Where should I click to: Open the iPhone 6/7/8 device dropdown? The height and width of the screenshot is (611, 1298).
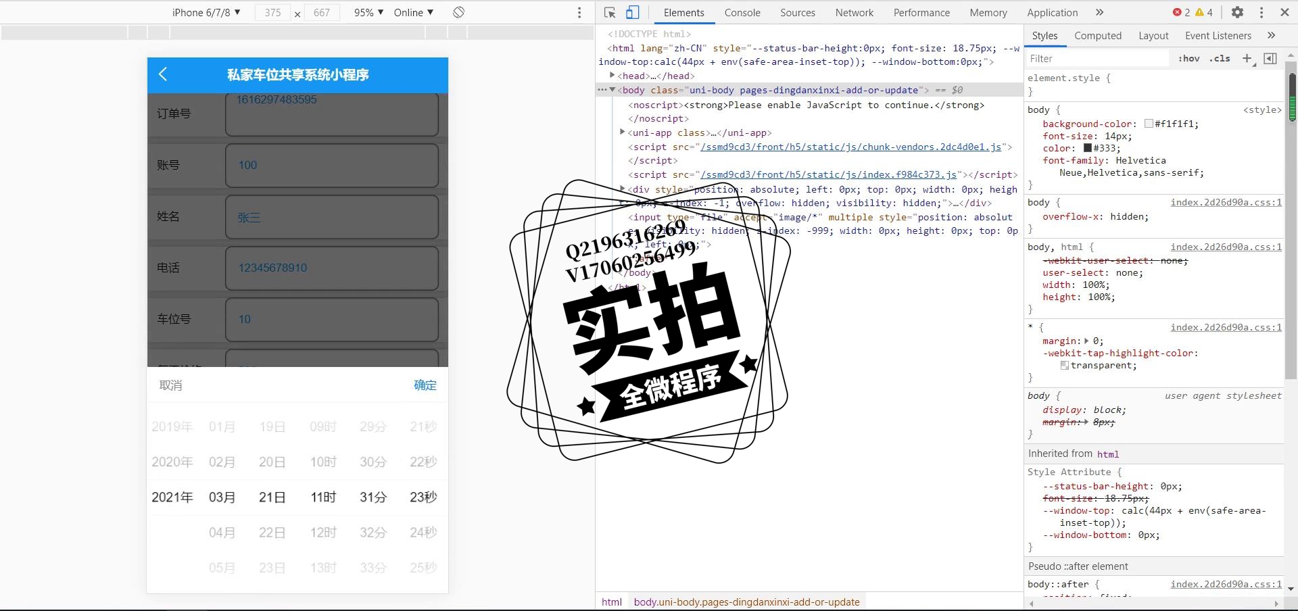[x=206, y=12]
